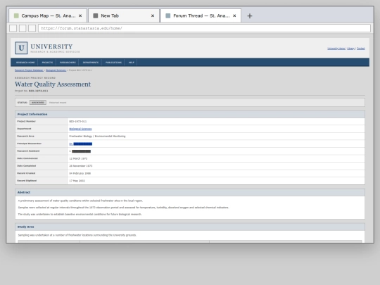Open the Projects navigation item
Screen dimensions: 380x285
click(x=47, y=63)
